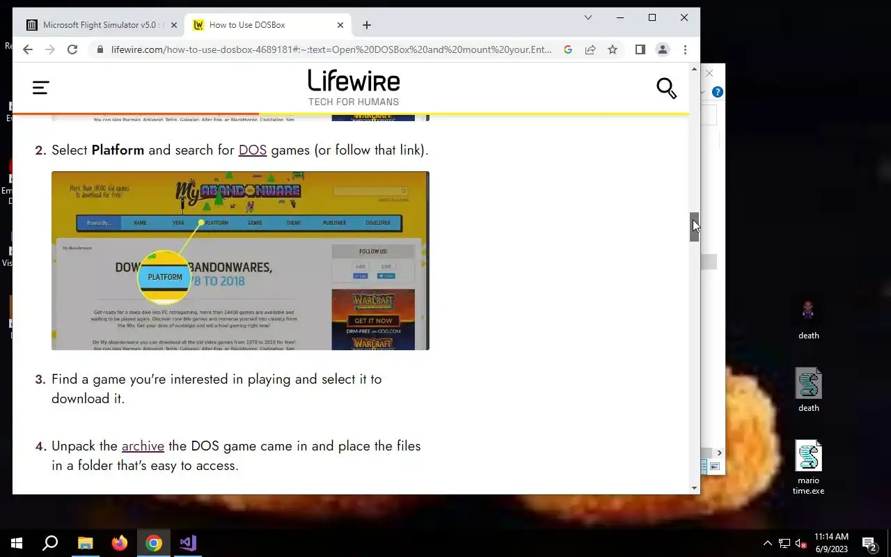Show hidden system tray icons

tap(768, 543)
